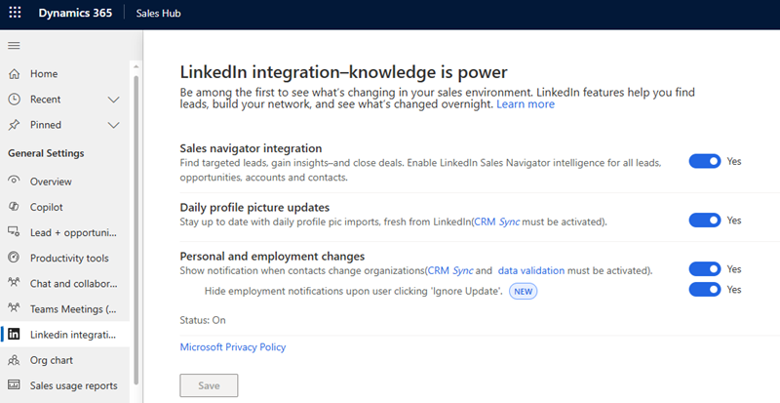Viewport: 780px width, 403px height.
Task: Toggle Daily profile picture updates switch
Action: click(704, 221)
